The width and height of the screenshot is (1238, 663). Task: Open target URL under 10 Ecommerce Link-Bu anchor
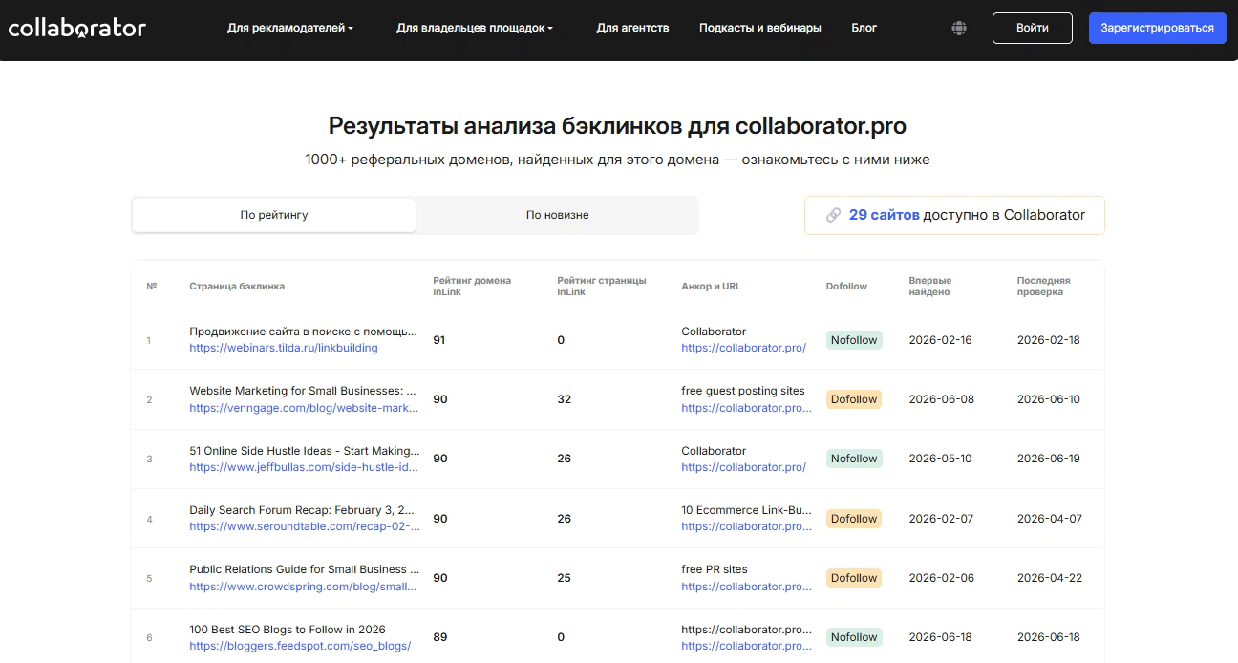tap(746, 526)
